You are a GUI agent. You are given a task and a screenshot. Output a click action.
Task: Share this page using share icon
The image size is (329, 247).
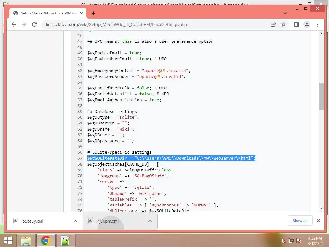(273, 24)
